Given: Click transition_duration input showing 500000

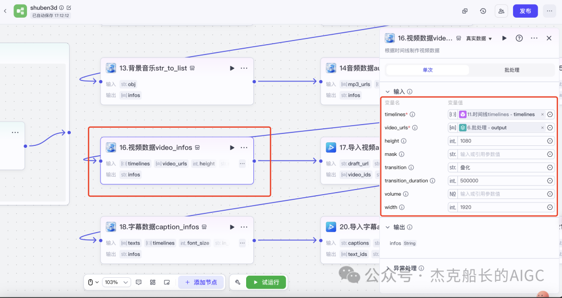Looking at the screenshot, I should click(x=502, y=181).
